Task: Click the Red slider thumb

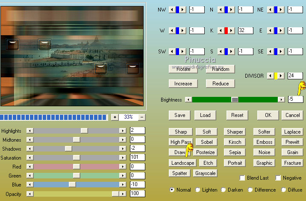Action: [76, 166]
